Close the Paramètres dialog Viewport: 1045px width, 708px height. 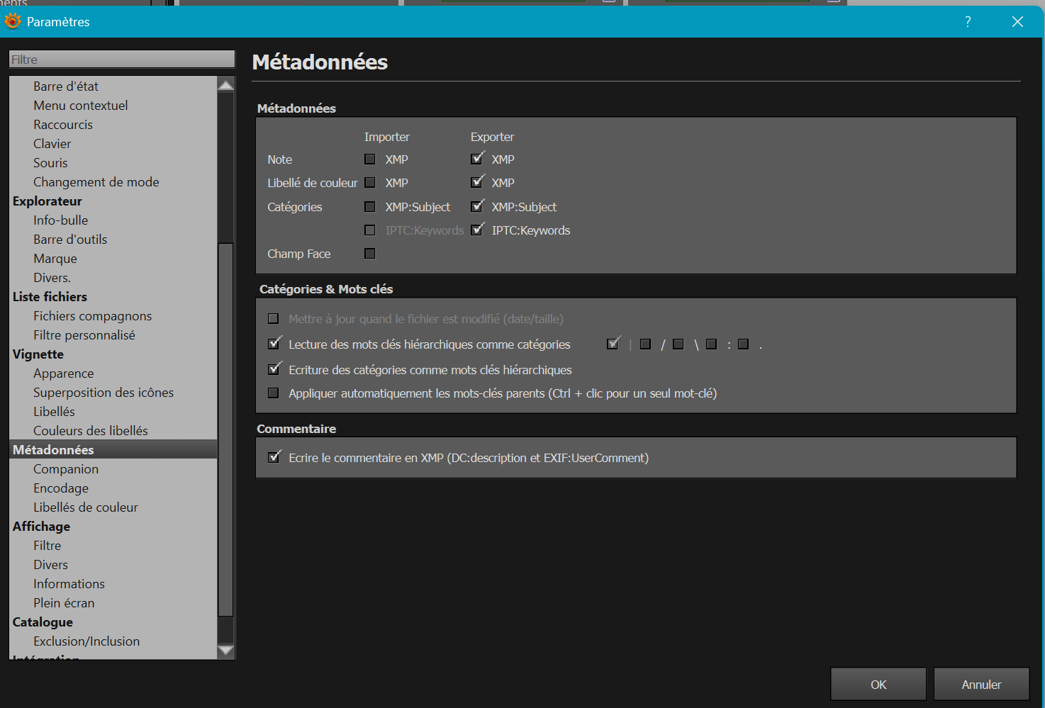coord(1017,22)
